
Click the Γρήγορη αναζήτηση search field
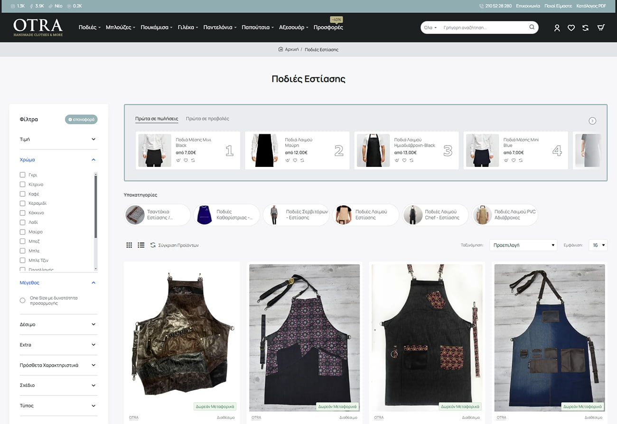[484, 28]
